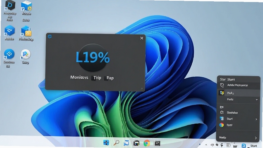
Task: Click the Monisеys label in the dialog
Action: coord(79,77)
